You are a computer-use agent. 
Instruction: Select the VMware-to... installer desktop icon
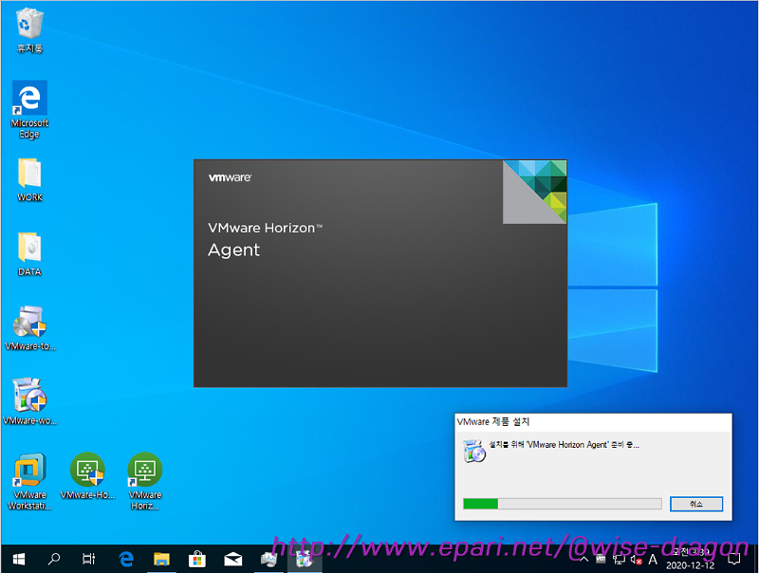(29, 328)
